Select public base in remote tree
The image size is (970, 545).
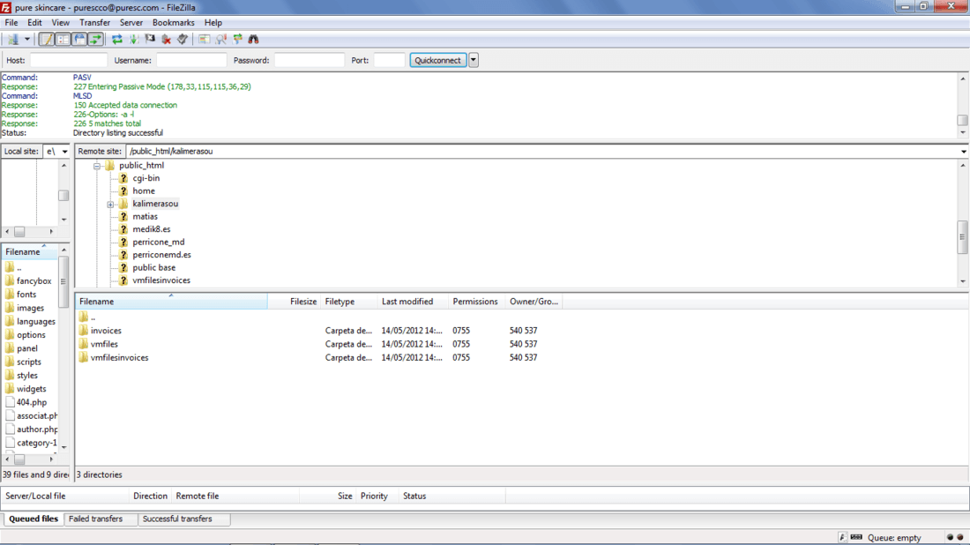coord(154,268)
